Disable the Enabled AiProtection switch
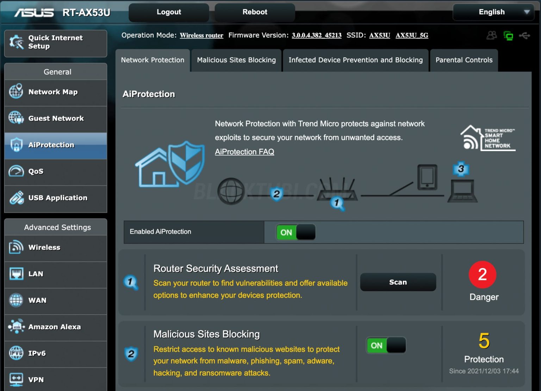The image size is (541, 391). [295, 232]
